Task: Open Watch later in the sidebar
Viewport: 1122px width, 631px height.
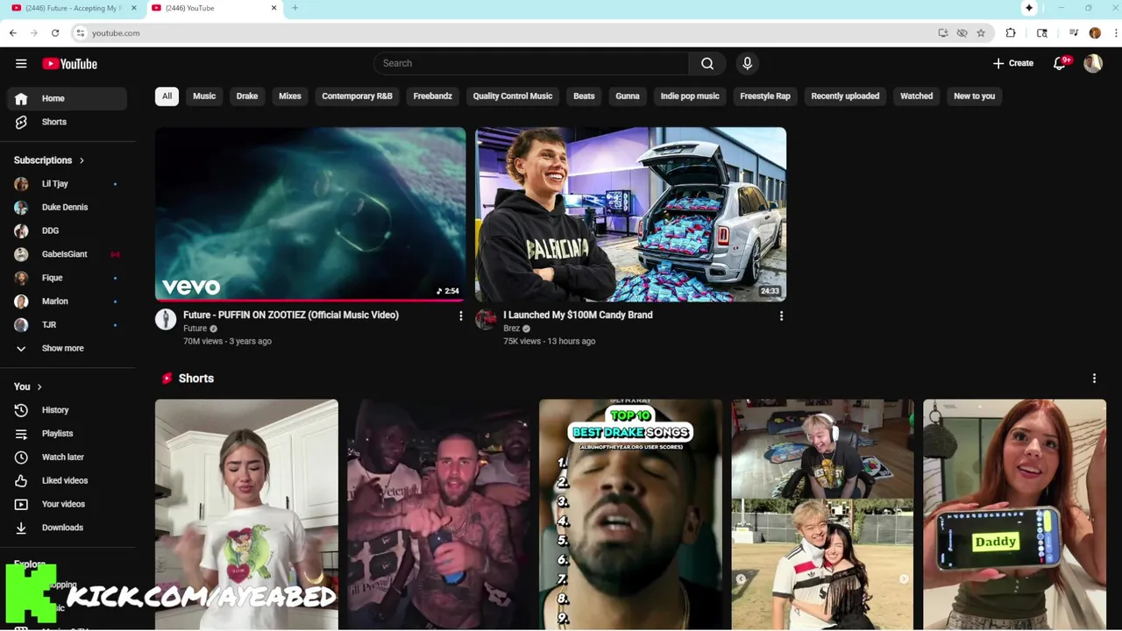Action: point(67,457)
